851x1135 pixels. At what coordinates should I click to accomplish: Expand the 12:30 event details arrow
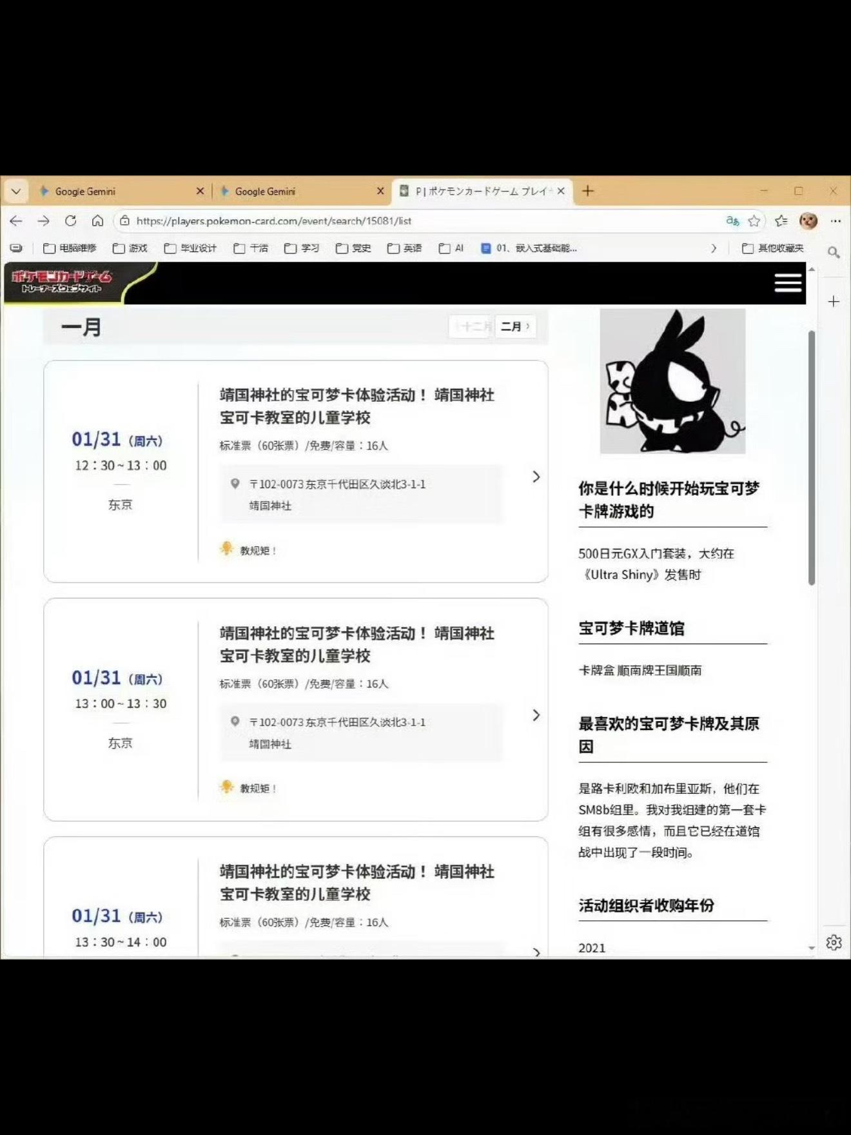536,477
